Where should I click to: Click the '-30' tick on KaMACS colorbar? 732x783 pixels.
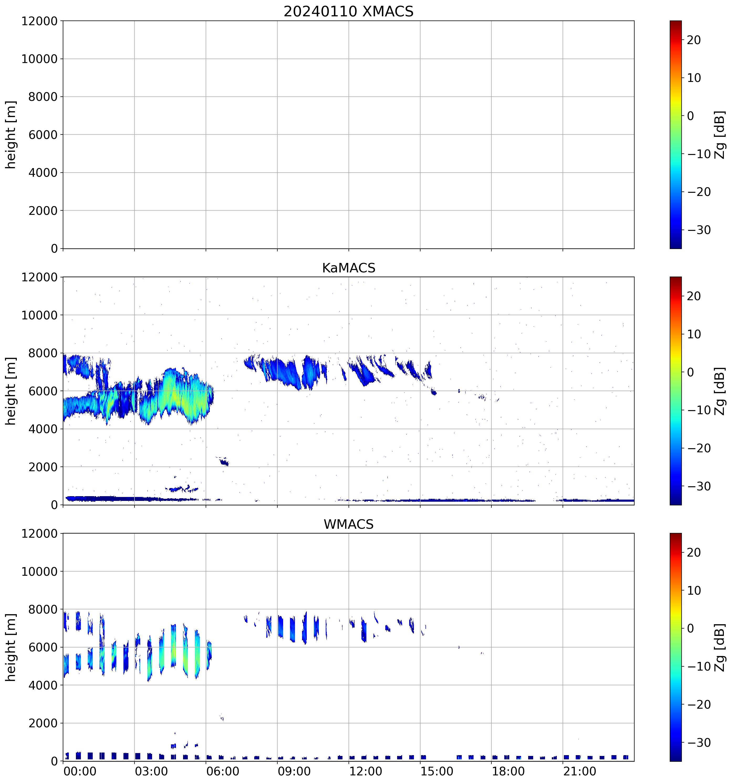[699, 486]
